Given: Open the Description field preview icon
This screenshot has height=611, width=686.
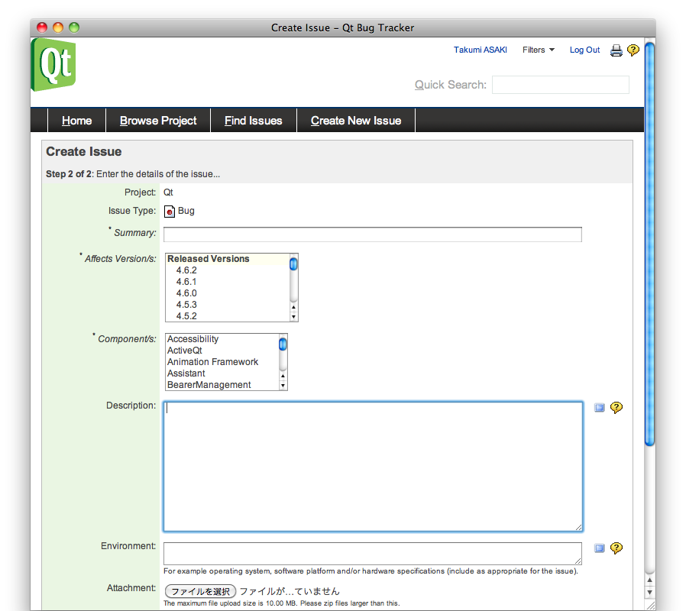Looking at the screenshot, I should [600, 408].
